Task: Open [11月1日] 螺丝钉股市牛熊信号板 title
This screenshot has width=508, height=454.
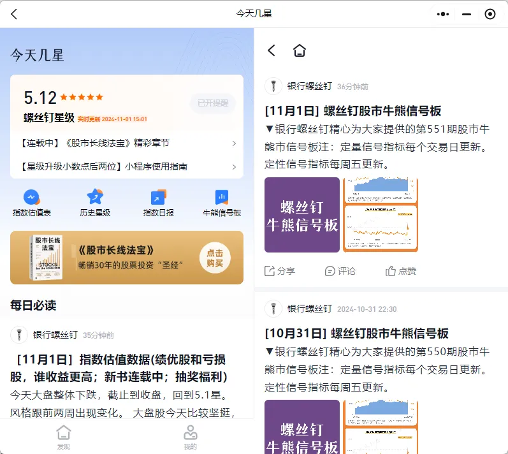Action: coord(353,111)
